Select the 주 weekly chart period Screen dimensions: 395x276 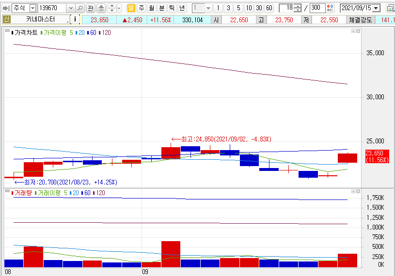[142, 8]
